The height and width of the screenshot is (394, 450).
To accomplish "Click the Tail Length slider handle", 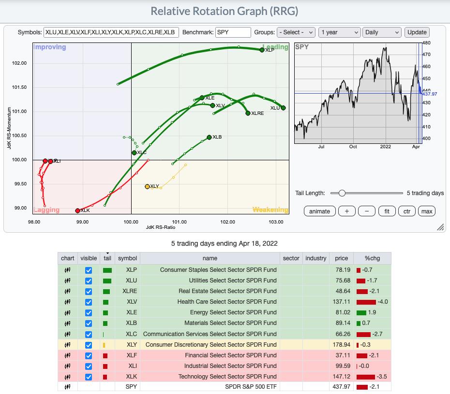I will 342,193.
